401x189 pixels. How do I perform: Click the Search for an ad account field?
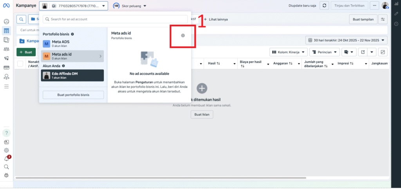pyautogui.click(x=115, y=19)
